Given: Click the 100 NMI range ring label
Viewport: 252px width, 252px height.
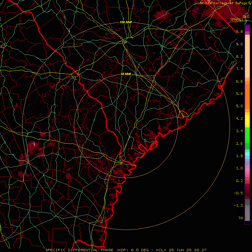Looking at the screenshot, I should pos(126,22).
